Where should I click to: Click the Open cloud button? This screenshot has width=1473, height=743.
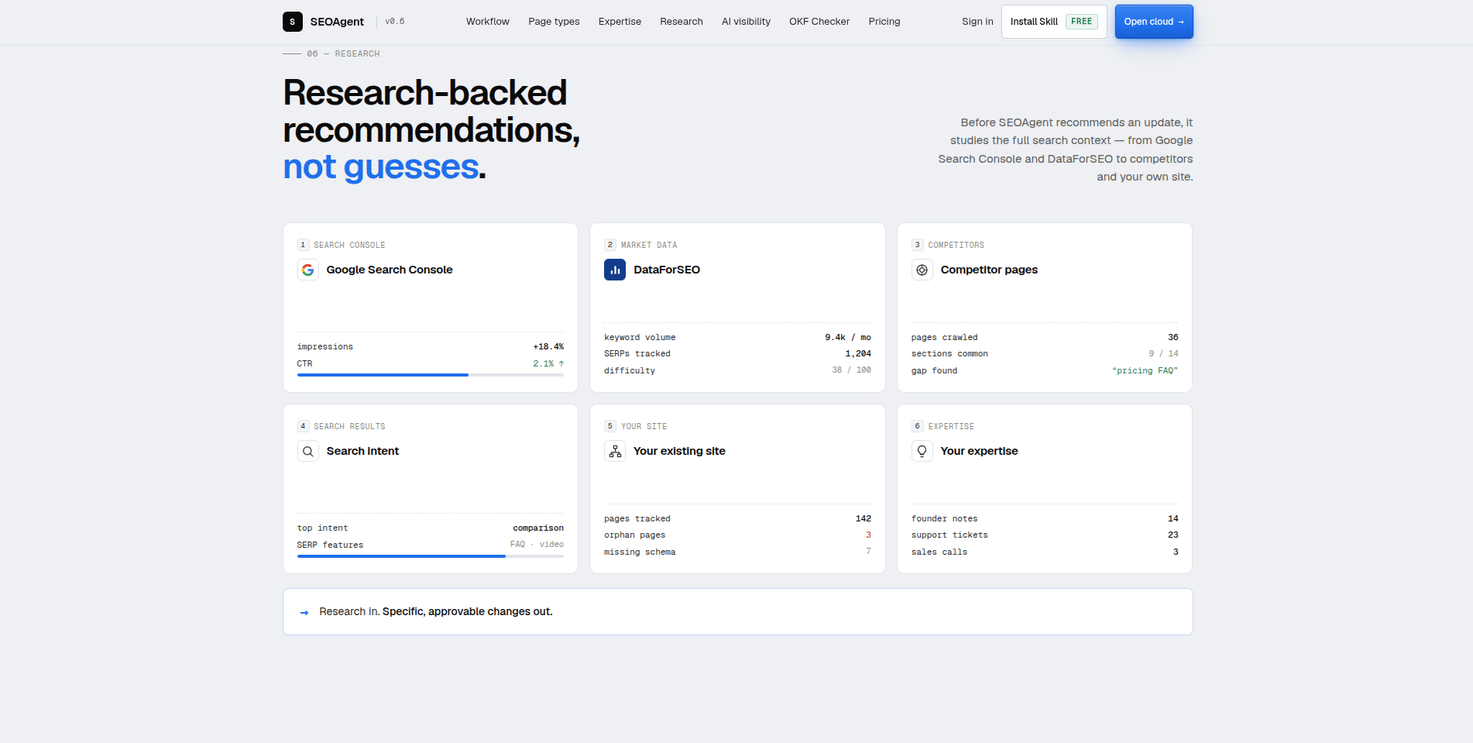[x=1154, y=22]
